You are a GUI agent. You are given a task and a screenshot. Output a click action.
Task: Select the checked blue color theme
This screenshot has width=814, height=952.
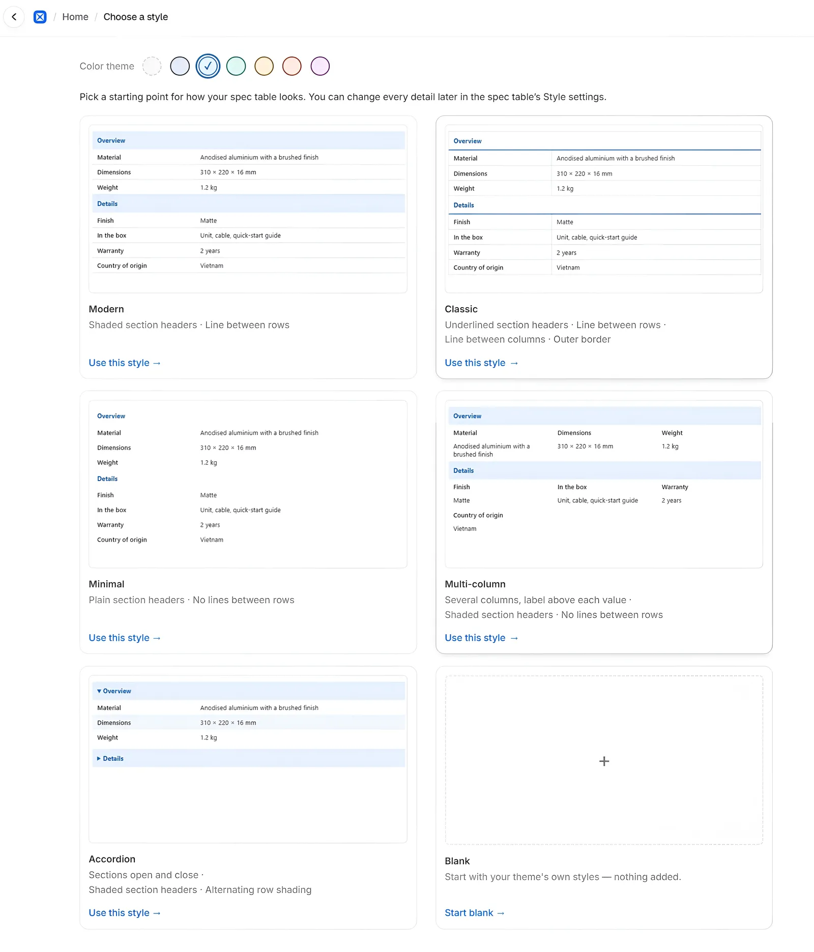pos(208,66)
